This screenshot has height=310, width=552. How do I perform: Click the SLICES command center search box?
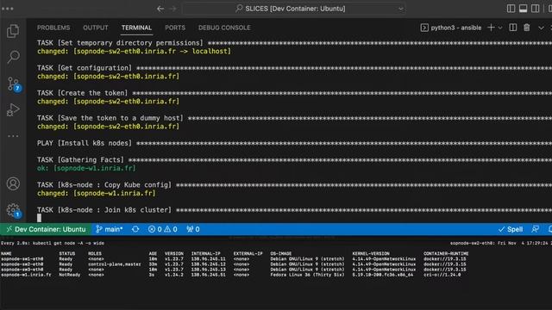click(294, 9)
